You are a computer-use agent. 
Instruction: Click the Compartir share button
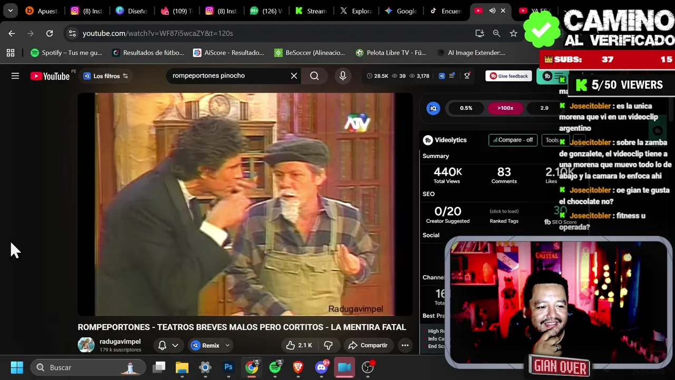click(x=368, y=345)
